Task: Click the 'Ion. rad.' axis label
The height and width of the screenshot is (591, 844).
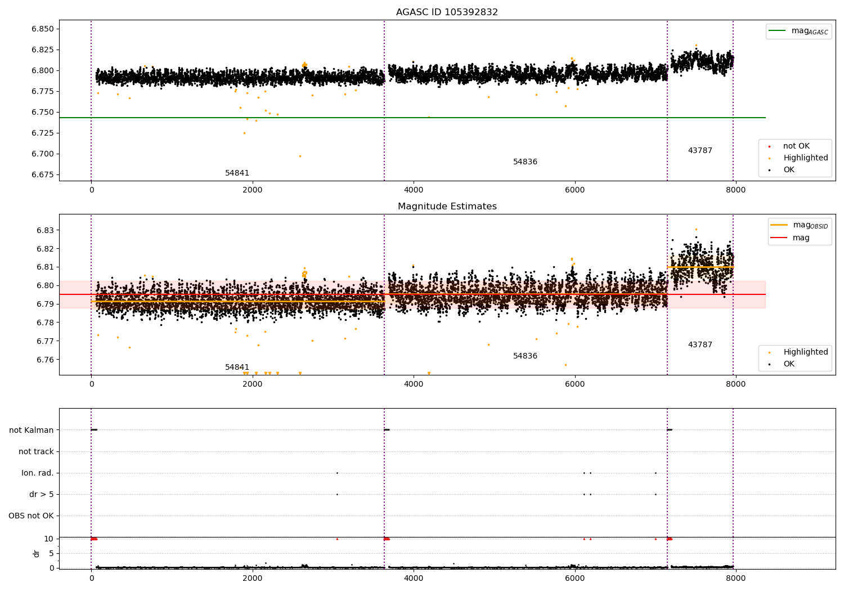Action: 38,473
